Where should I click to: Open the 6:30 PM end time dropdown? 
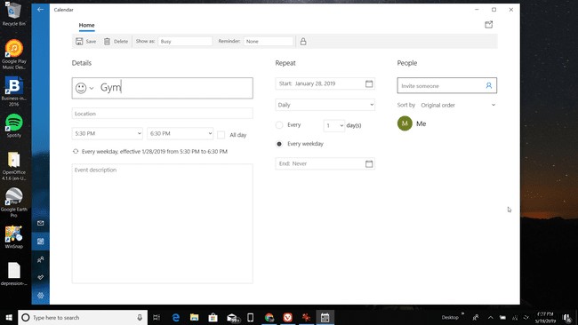(180, 133)
